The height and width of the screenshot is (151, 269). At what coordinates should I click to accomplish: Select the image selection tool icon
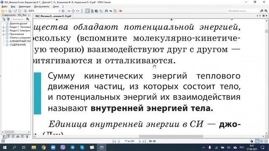96,11
